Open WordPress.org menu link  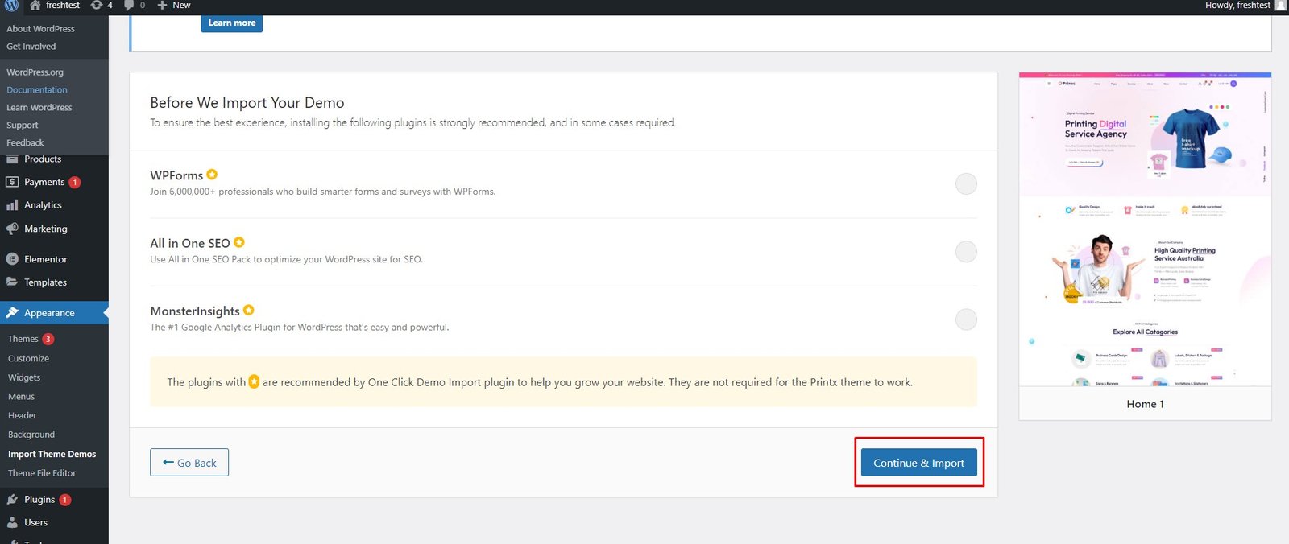coord(35,72)
